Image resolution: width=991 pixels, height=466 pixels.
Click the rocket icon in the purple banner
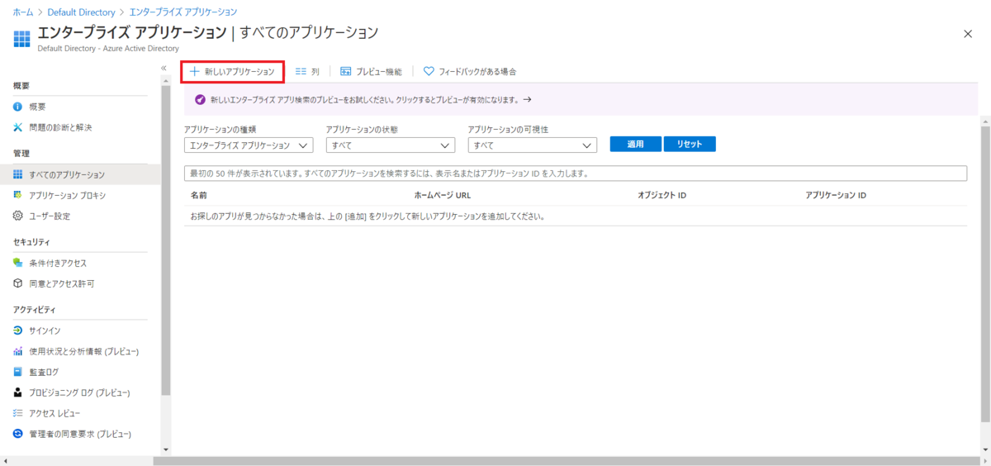199,99
